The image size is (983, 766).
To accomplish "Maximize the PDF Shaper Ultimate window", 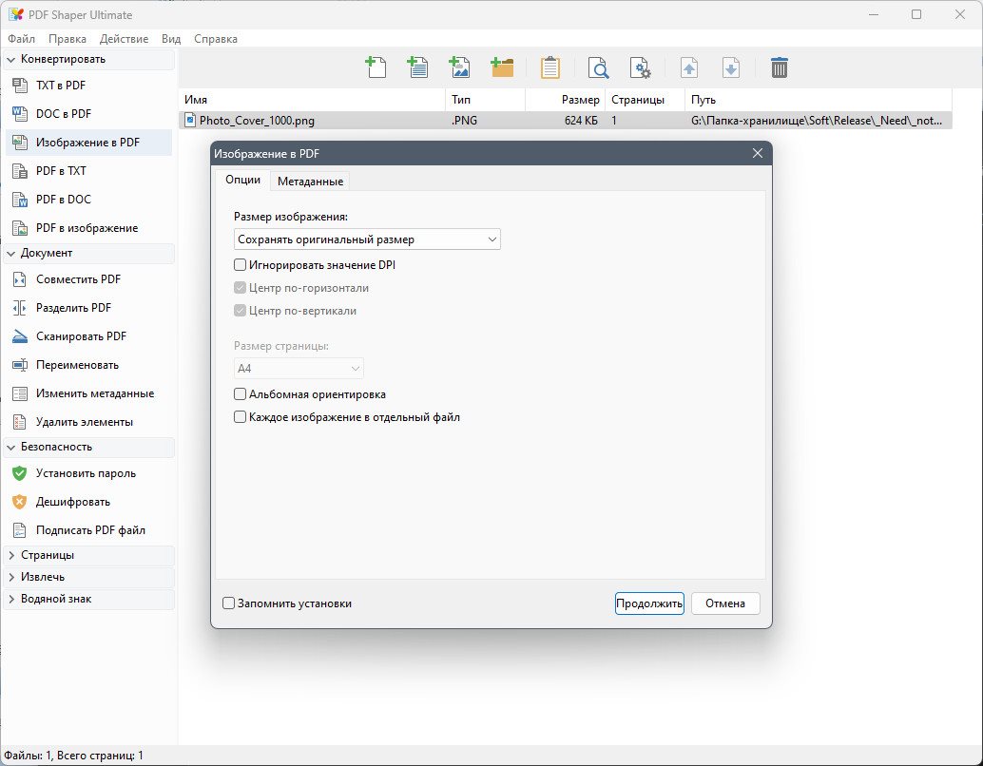I will (916, 14).
